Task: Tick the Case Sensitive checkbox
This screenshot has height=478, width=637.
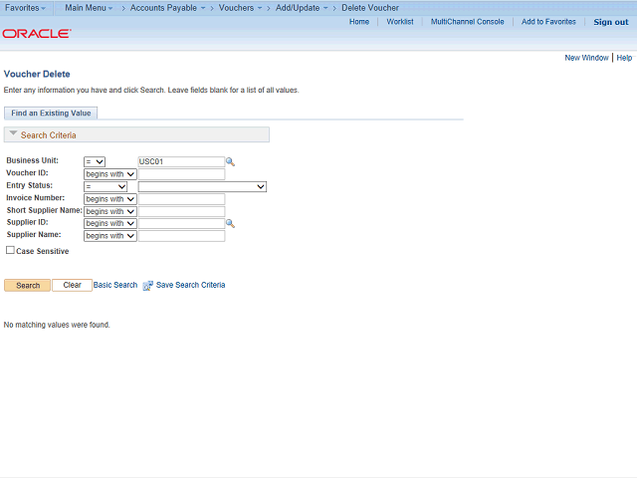Action: pos(10,250)
